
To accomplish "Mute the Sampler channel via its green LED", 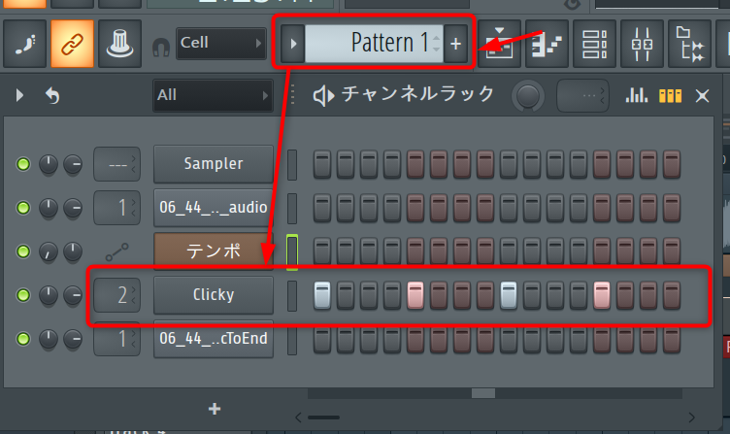I will pyautogui.click(x=23, y=164).
